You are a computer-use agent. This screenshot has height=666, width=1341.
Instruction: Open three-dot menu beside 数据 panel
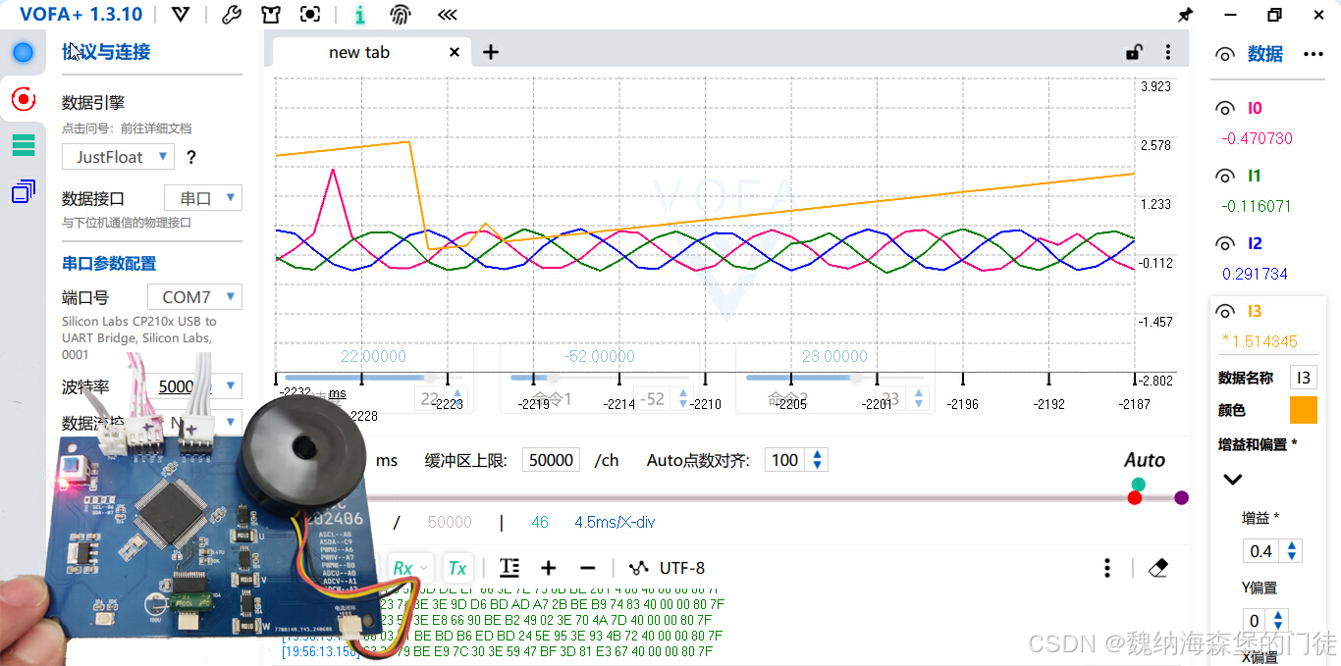[1314, 54]
